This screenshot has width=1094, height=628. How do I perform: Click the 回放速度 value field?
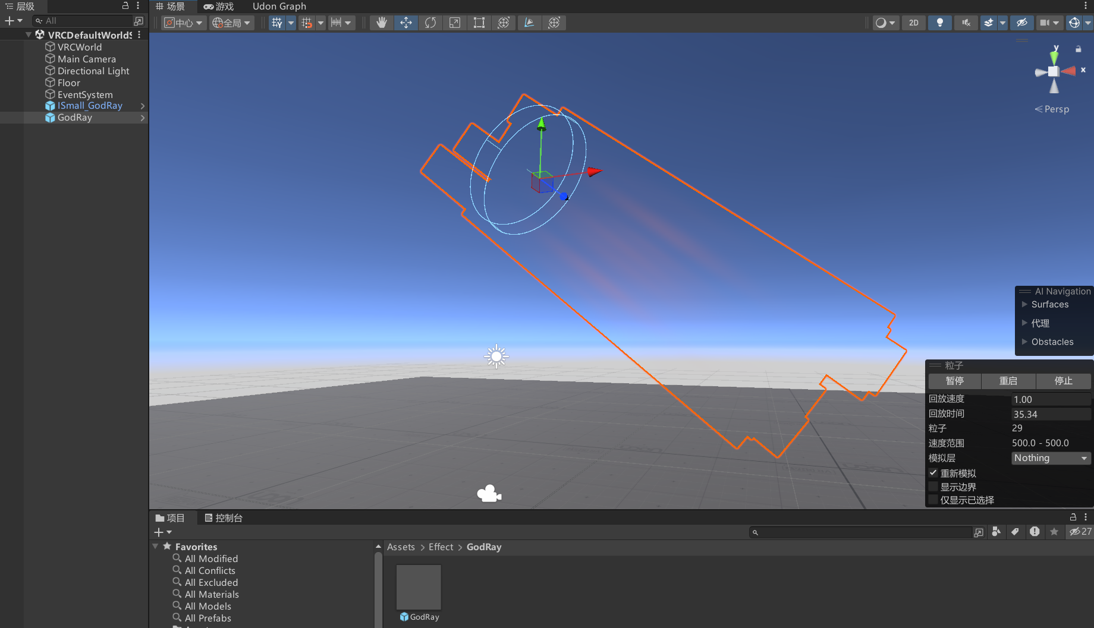(1051, 399)
